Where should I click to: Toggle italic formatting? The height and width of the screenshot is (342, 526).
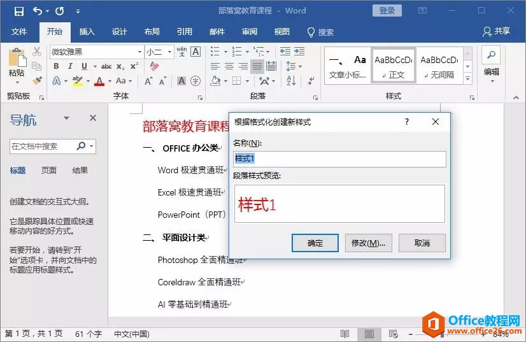coord(70,66)
